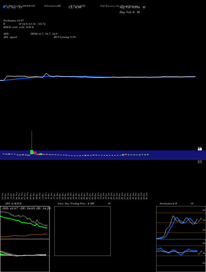Click the "CL: 4.50" closing price text

tap(75, 7)
